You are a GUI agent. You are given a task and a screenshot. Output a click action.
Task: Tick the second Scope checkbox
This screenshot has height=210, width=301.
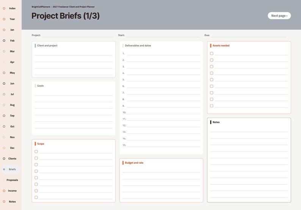point(36,158)
